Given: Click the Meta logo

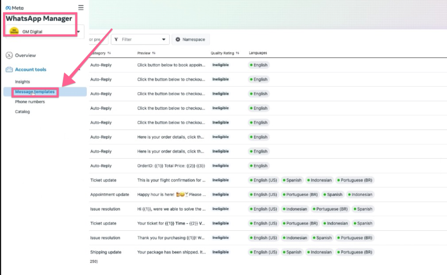Looking at the screenshot, I should [x=15, y=8].
